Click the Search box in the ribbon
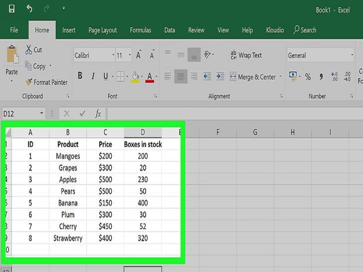363x272 pixels. [x=305, y=30]
